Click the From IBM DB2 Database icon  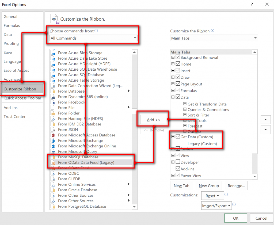(x=53, y=124)
